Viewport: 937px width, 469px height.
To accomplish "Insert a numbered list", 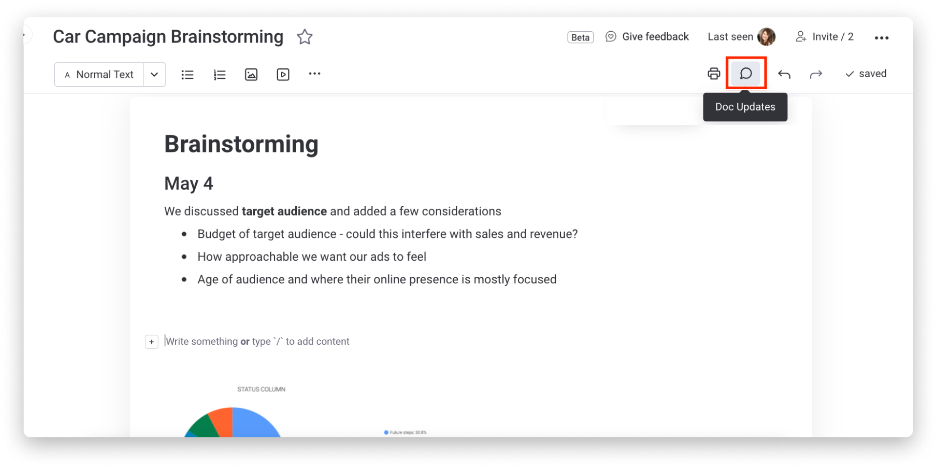I will [x=220, y=75].
